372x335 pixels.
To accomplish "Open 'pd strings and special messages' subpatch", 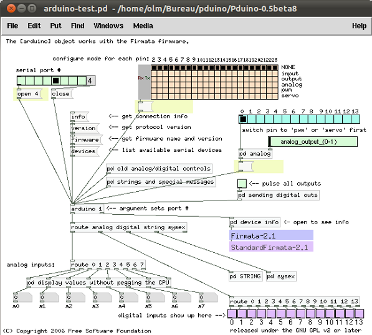I will 161,182.
